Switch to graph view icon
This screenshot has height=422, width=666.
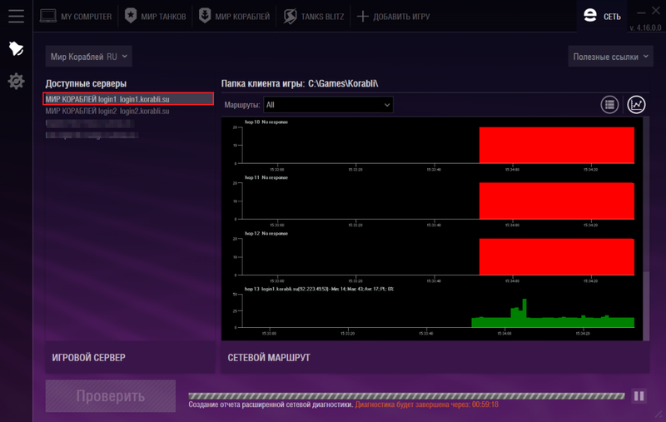pos(636,105)
